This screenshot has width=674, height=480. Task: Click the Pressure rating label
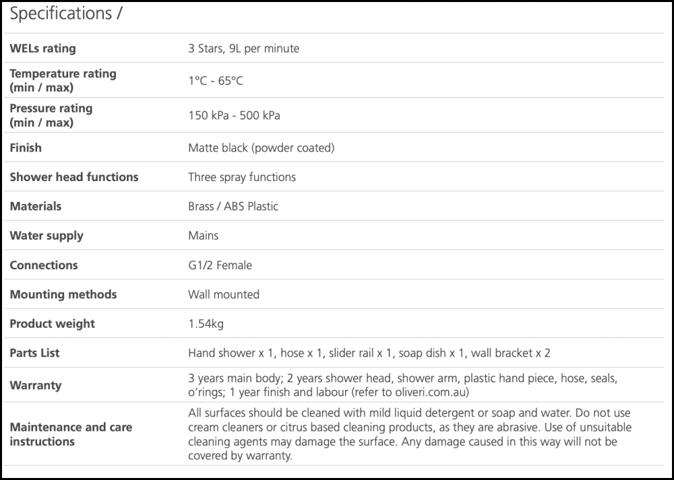tap(51, 115)
